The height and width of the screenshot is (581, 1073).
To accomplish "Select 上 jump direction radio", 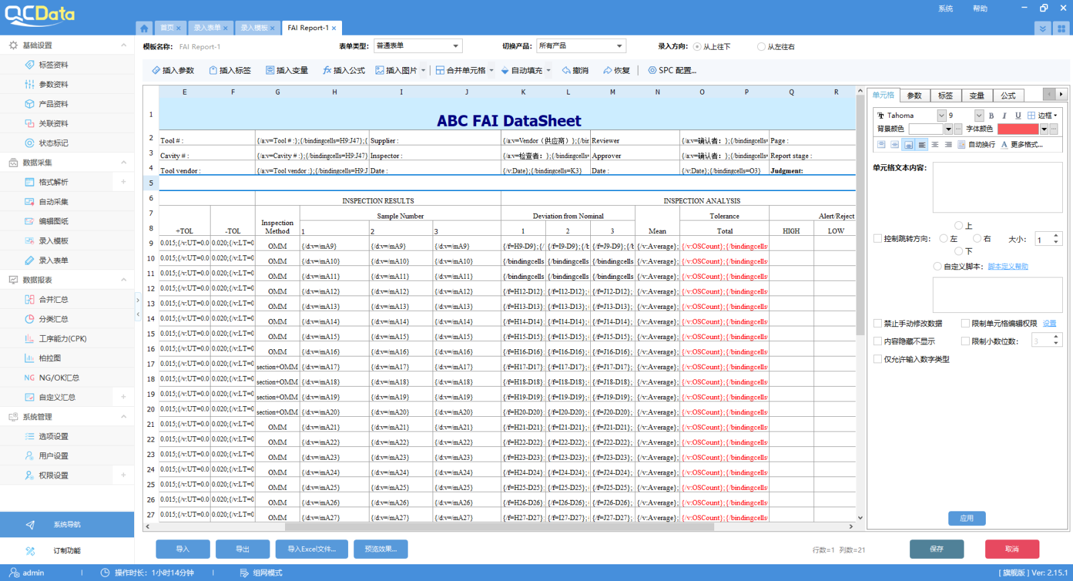I will tap(958, 226).
